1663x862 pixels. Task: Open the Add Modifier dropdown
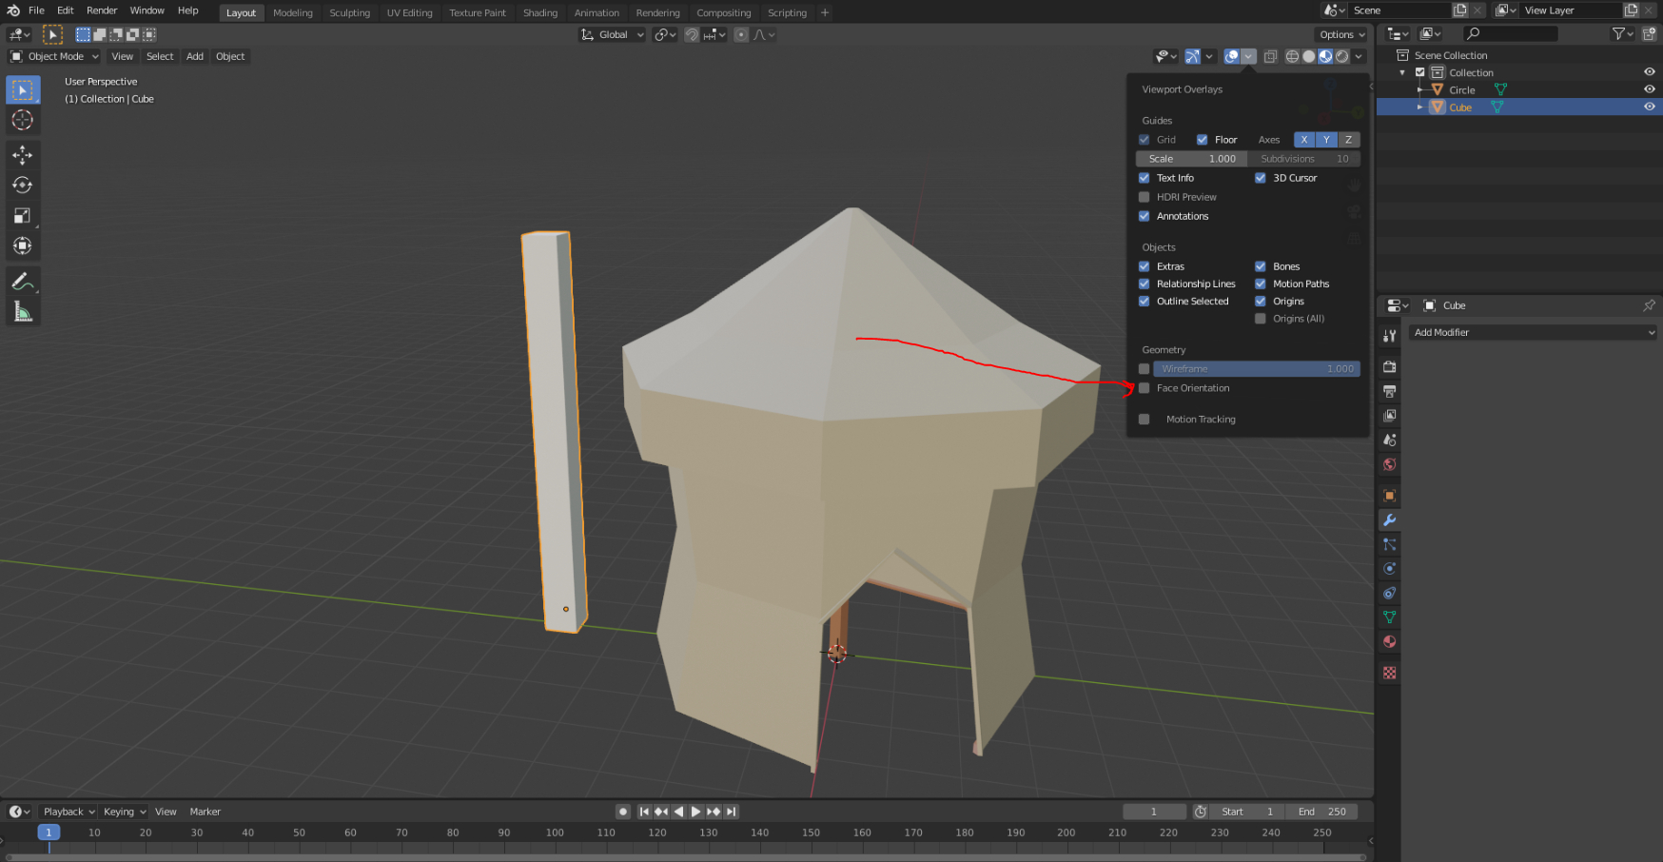1532,332
